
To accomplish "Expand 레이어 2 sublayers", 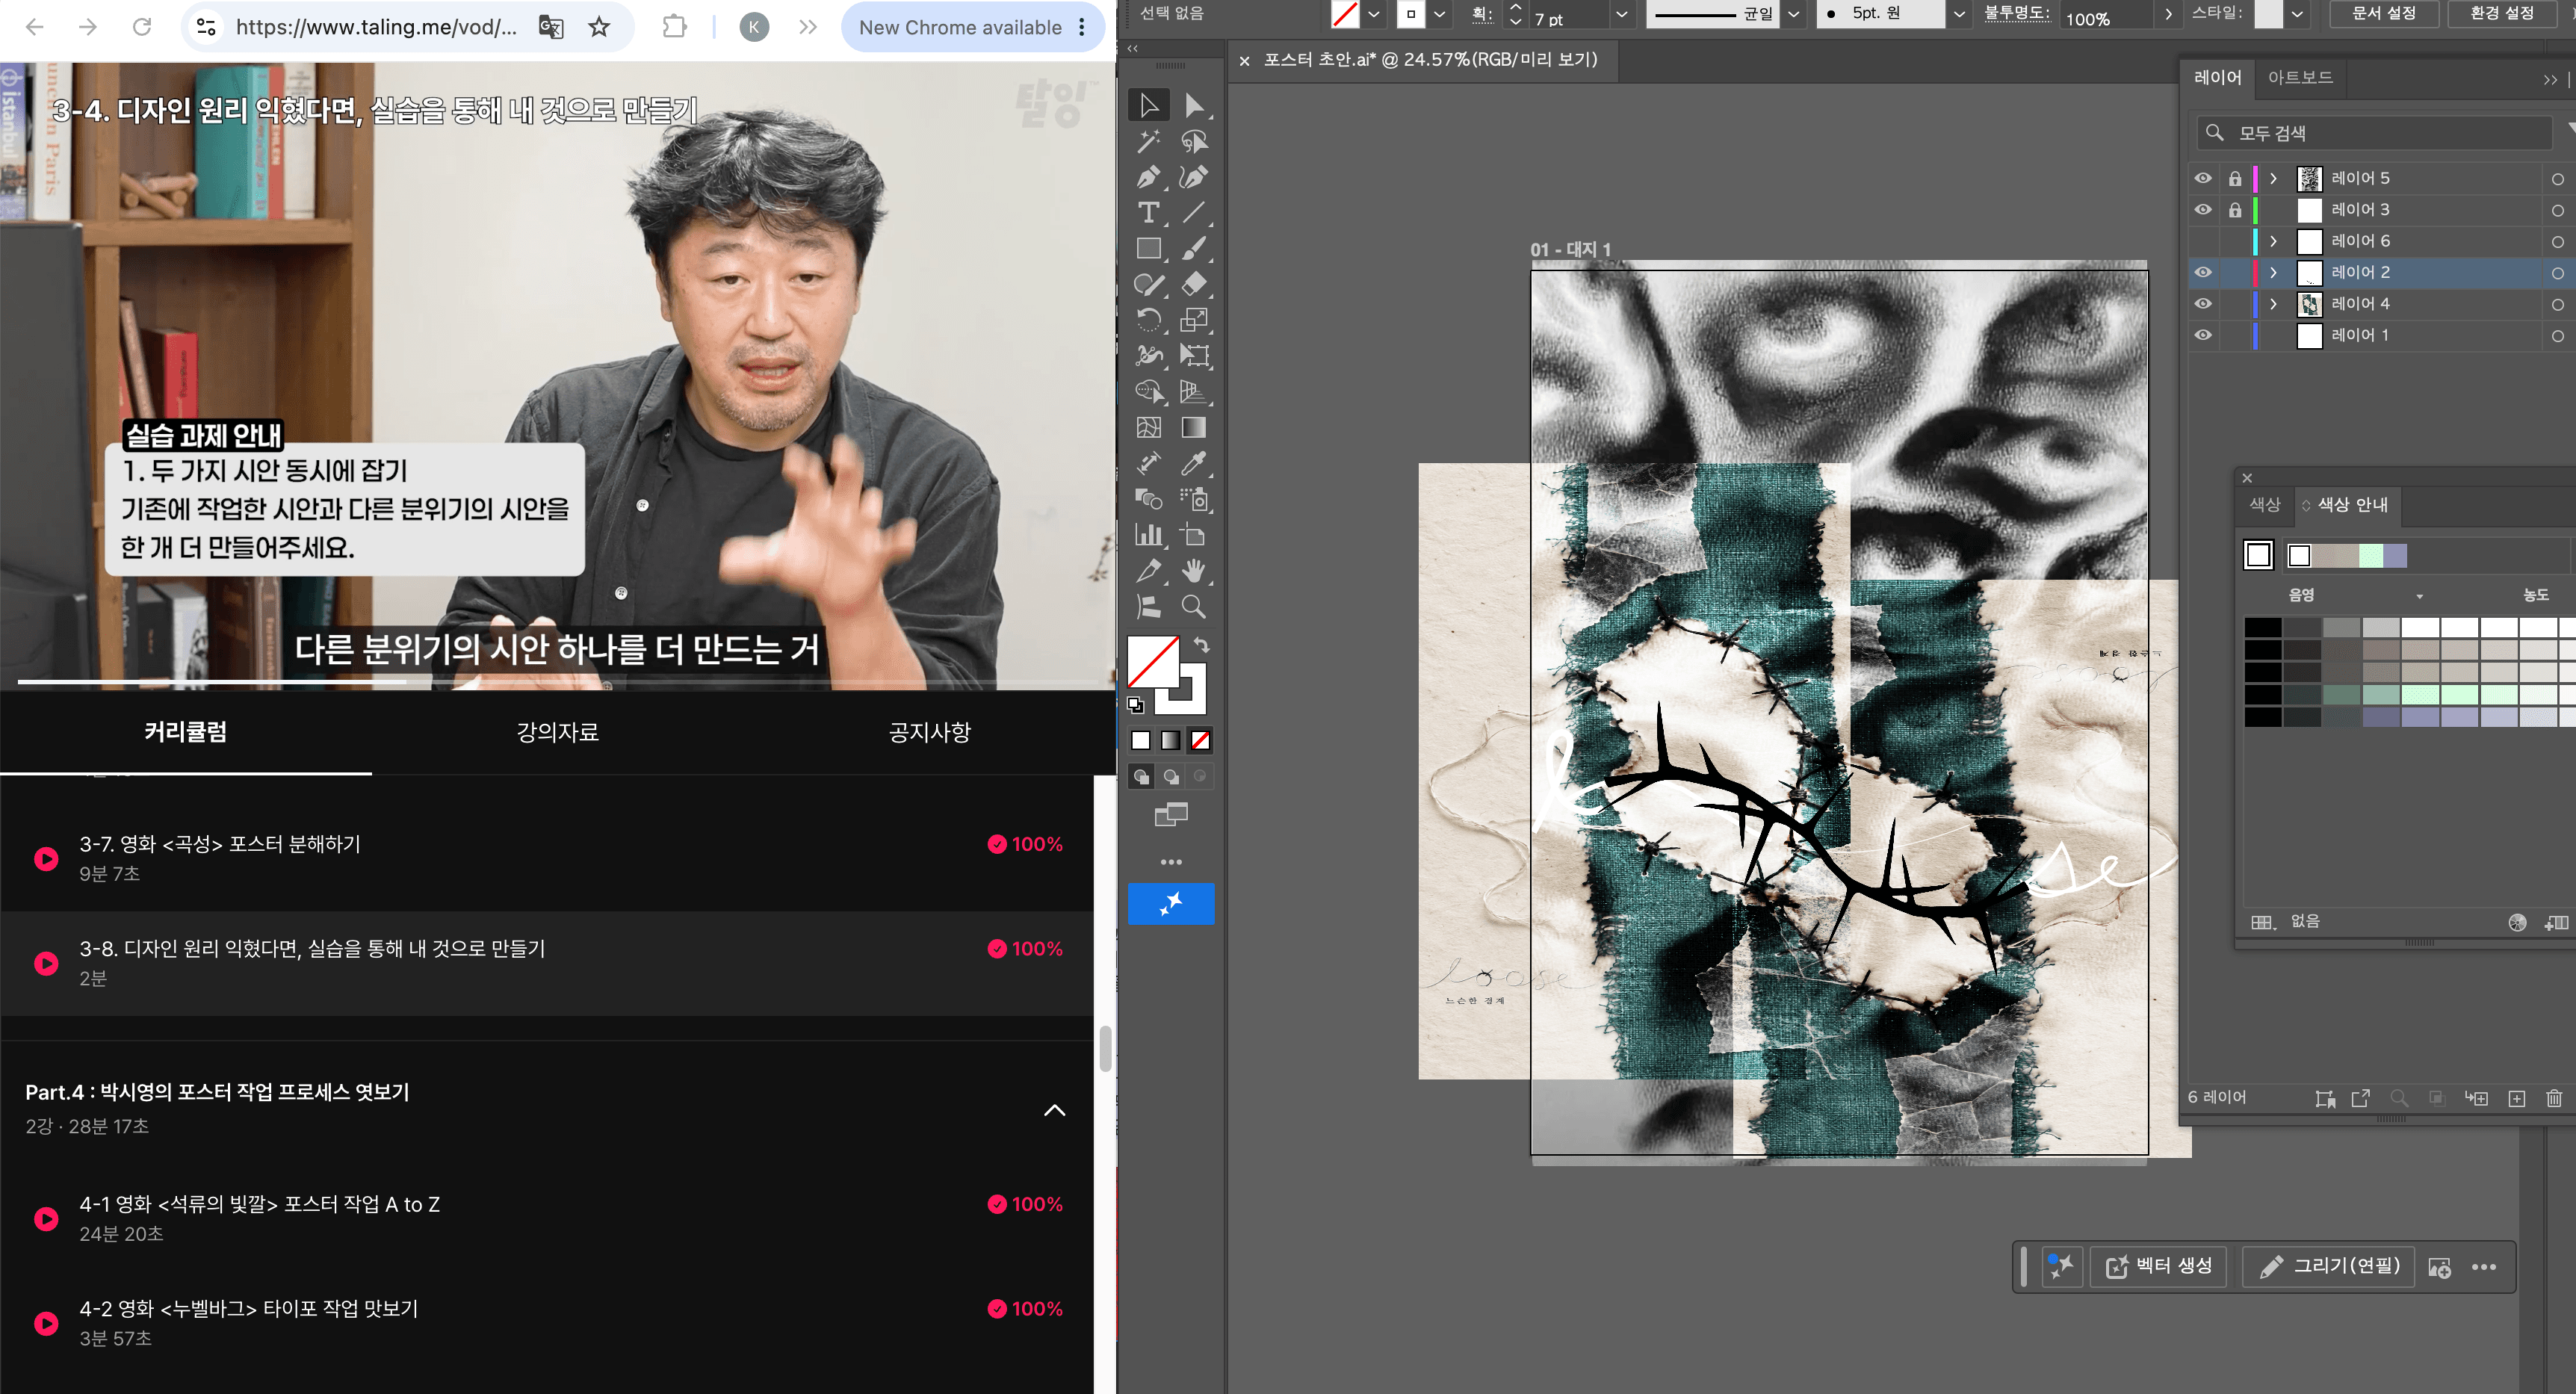I will coord(2273,273).
